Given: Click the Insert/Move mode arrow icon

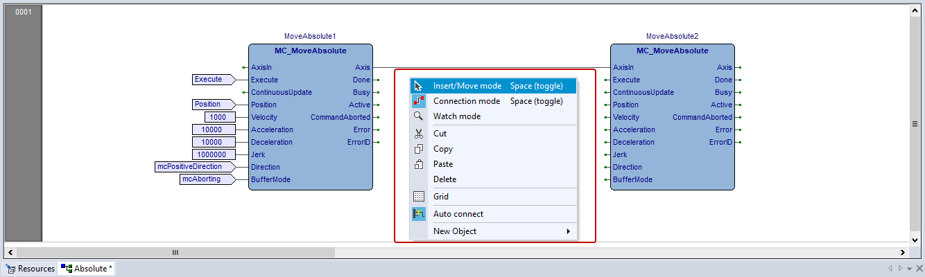Looking at the screenshot, I should pyautogui.click(x=418, y=86).
